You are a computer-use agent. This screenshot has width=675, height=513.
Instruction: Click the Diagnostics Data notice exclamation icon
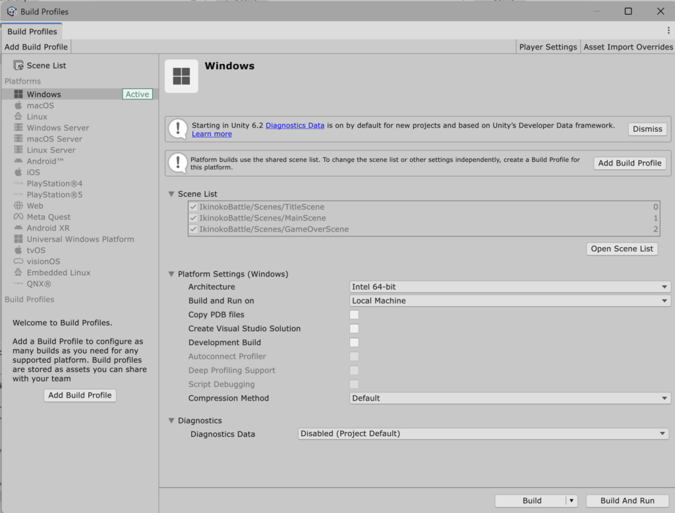178,129
